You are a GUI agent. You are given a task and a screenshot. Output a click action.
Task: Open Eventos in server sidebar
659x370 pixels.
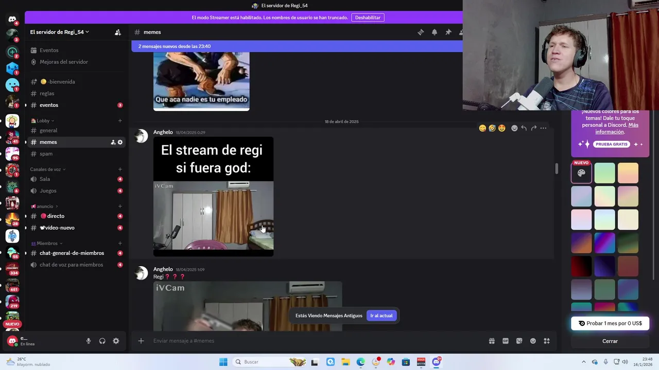(x=77, y=50)
